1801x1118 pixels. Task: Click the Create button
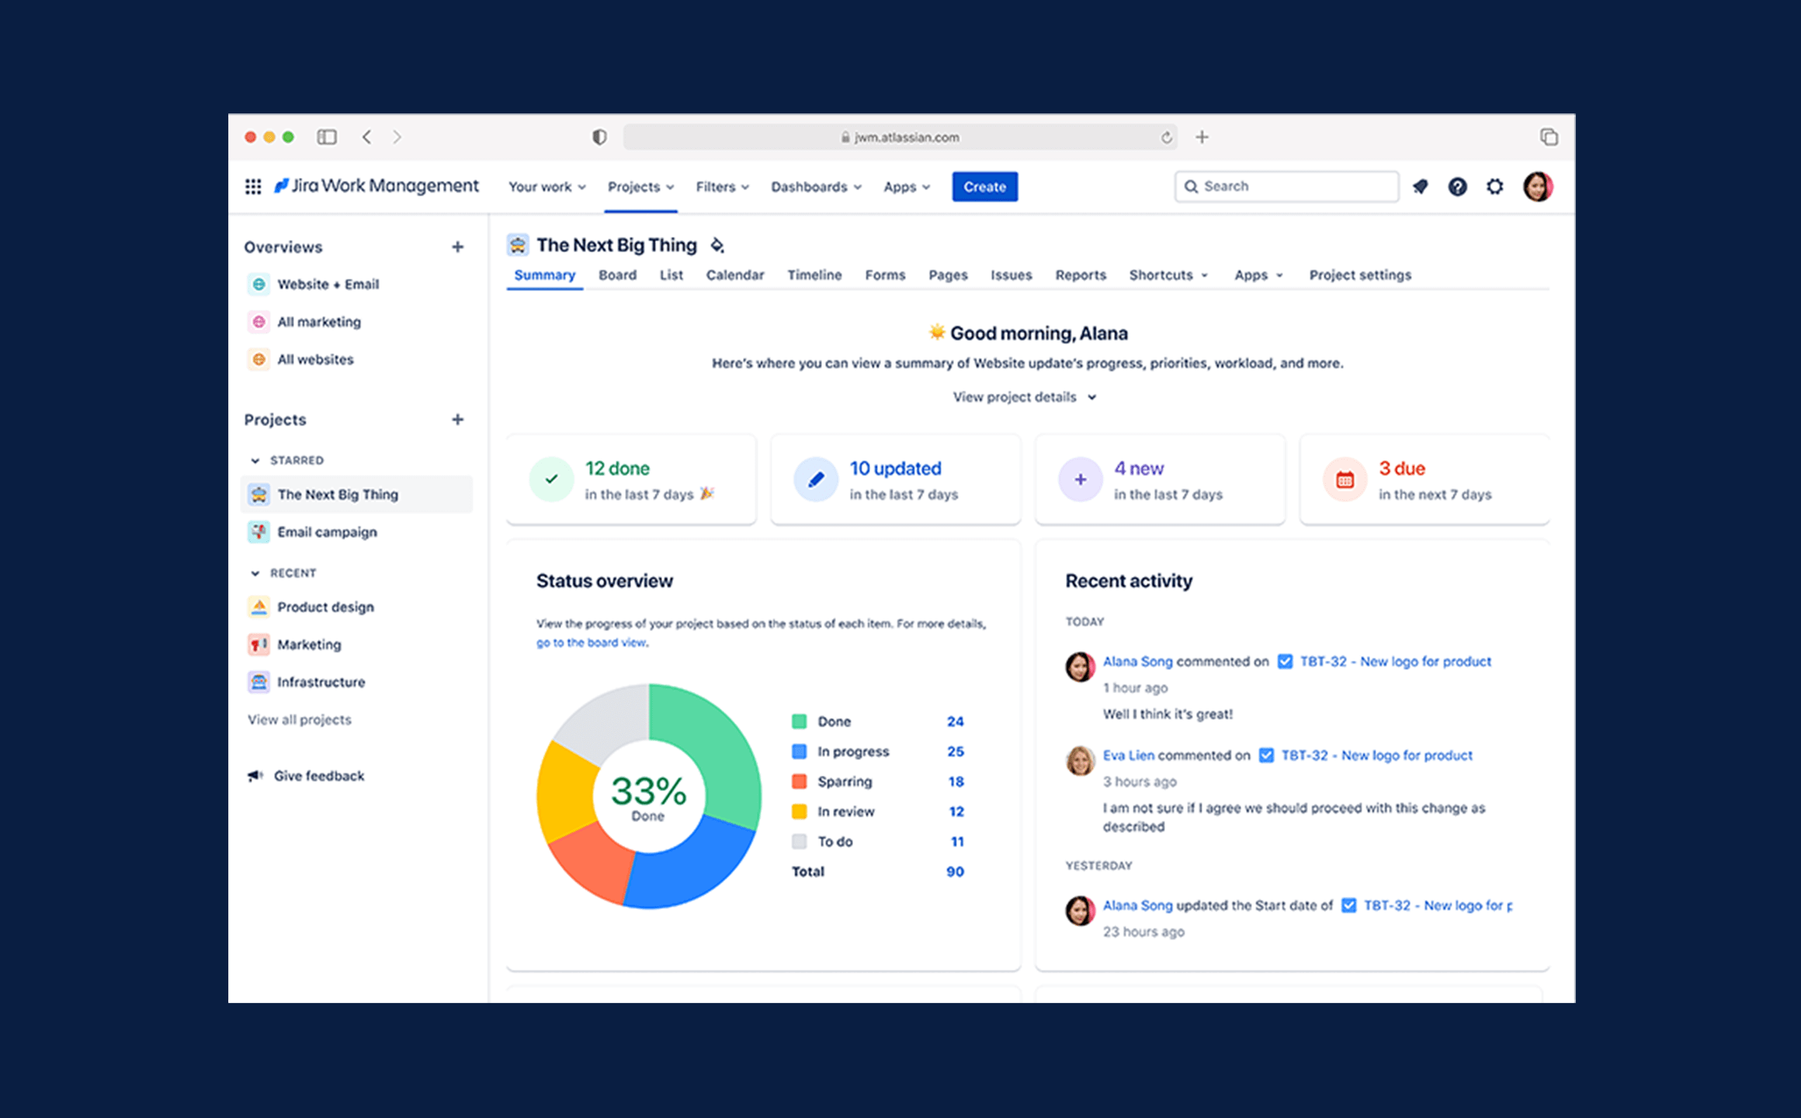click(x=984, y=187)
